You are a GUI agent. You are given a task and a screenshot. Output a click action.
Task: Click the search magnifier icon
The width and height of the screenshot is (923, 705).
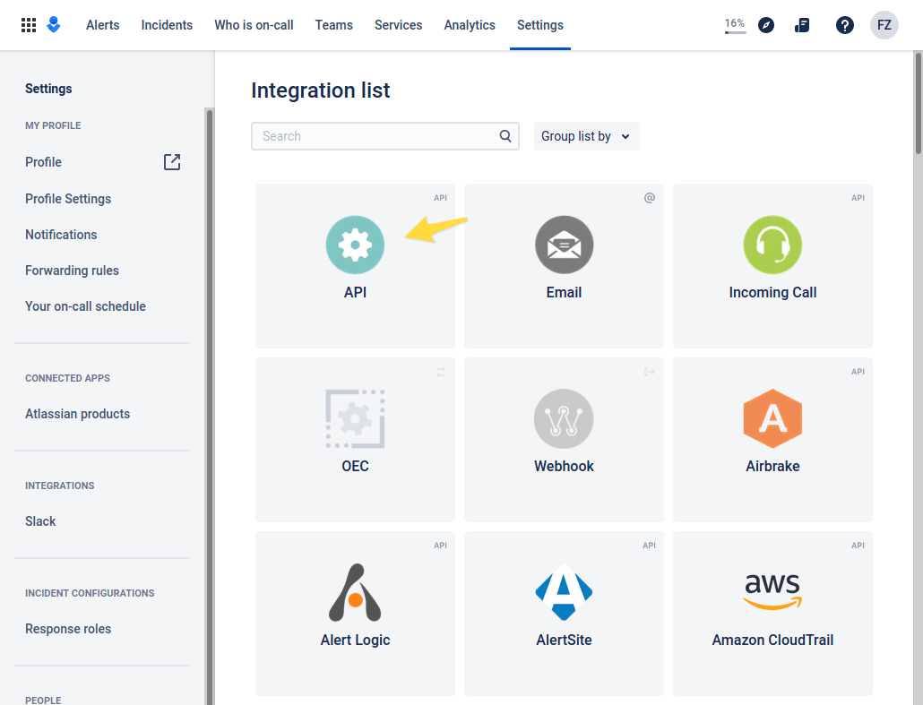coord(505,136)
